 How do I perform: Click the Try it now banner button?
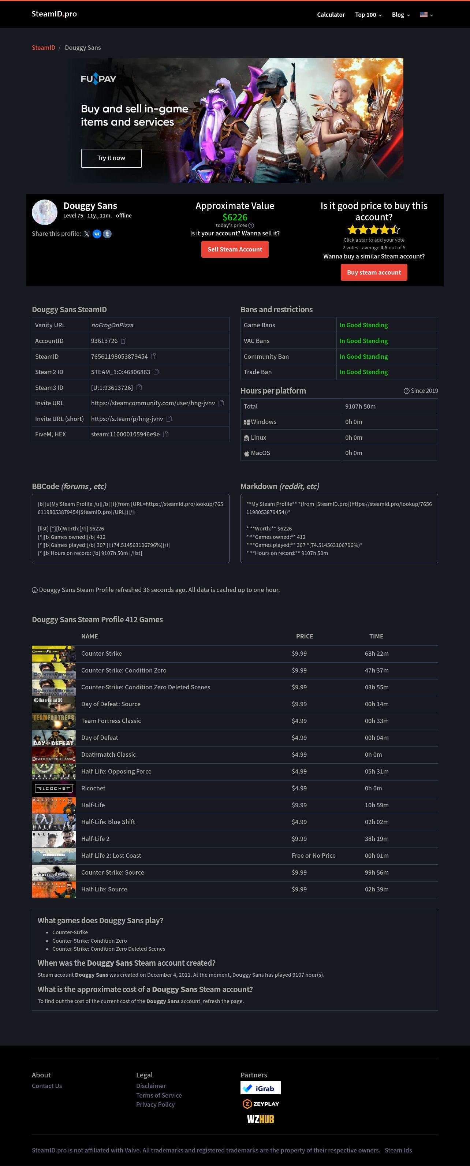pyautogui.click(x=111, y=158)
